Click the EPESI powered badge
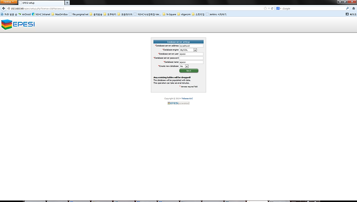The image size is (357, 202). 178,103
